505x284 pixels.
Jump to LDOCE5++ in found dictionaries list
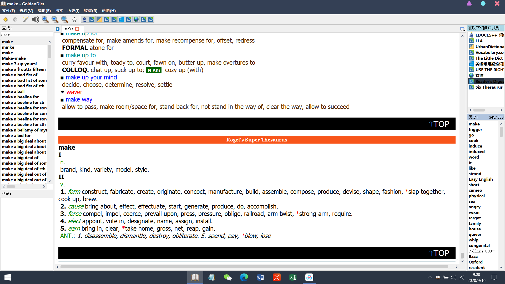click(x=486, y=35)
